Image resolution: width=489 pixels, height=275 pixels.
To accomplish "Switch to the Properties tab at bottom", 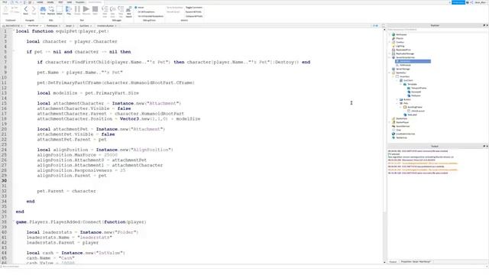I will (416, 262).
